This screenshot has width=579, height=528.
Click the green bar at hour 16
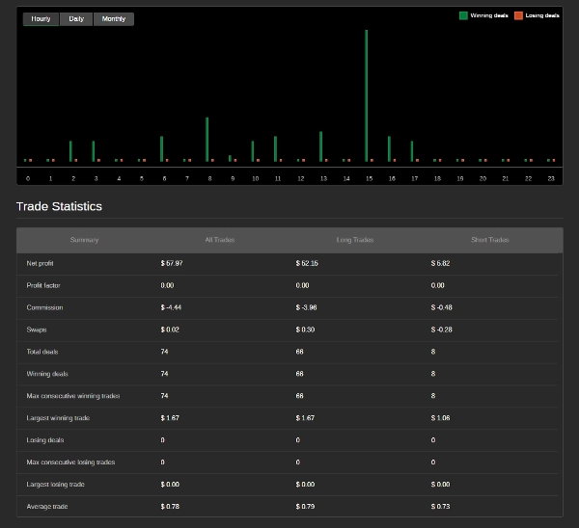(389, 149)
